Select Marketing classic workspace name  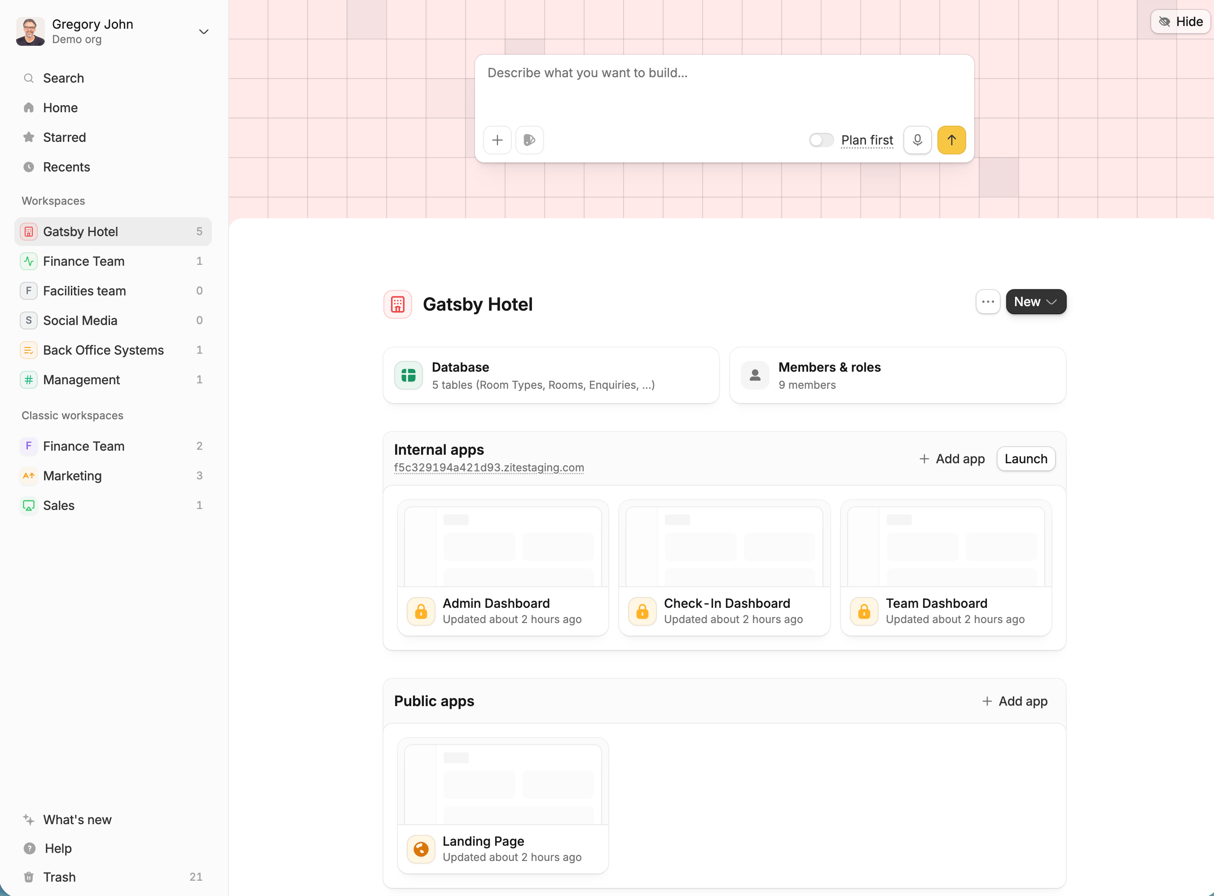(x=72, y=476)
